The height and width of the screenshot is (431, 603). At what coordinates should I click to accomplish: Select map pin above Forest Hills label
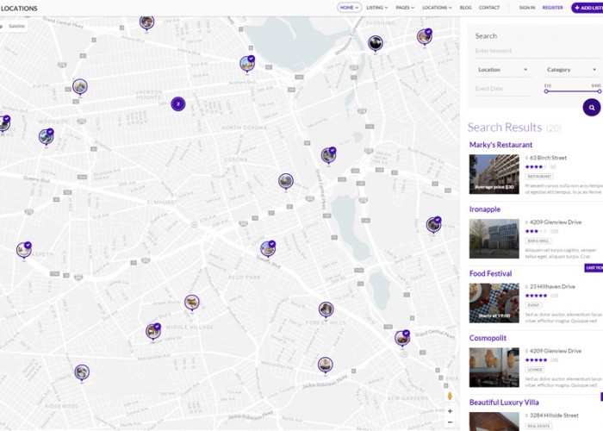click(326, 309)
